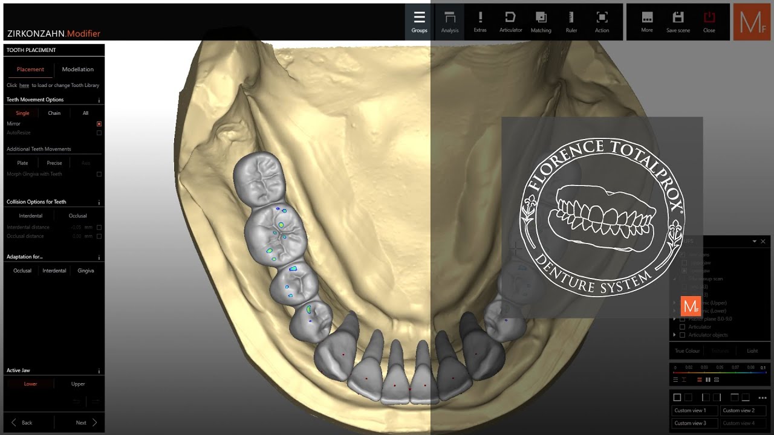Enable True Colour display mode

(x=688, y=351)
